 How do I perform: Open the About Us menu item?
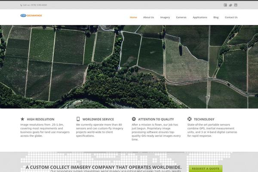point(148,17)
